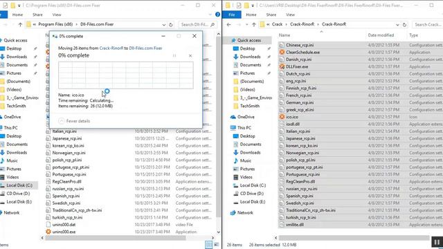This screenshot has height=249, width=443.
Task: Refresh the left window address bar
Action: [171, 25]
